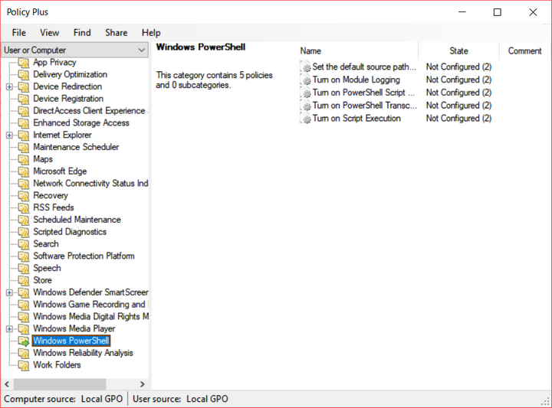
Task: Click the Store folder icon
Action: click(24, 281)
